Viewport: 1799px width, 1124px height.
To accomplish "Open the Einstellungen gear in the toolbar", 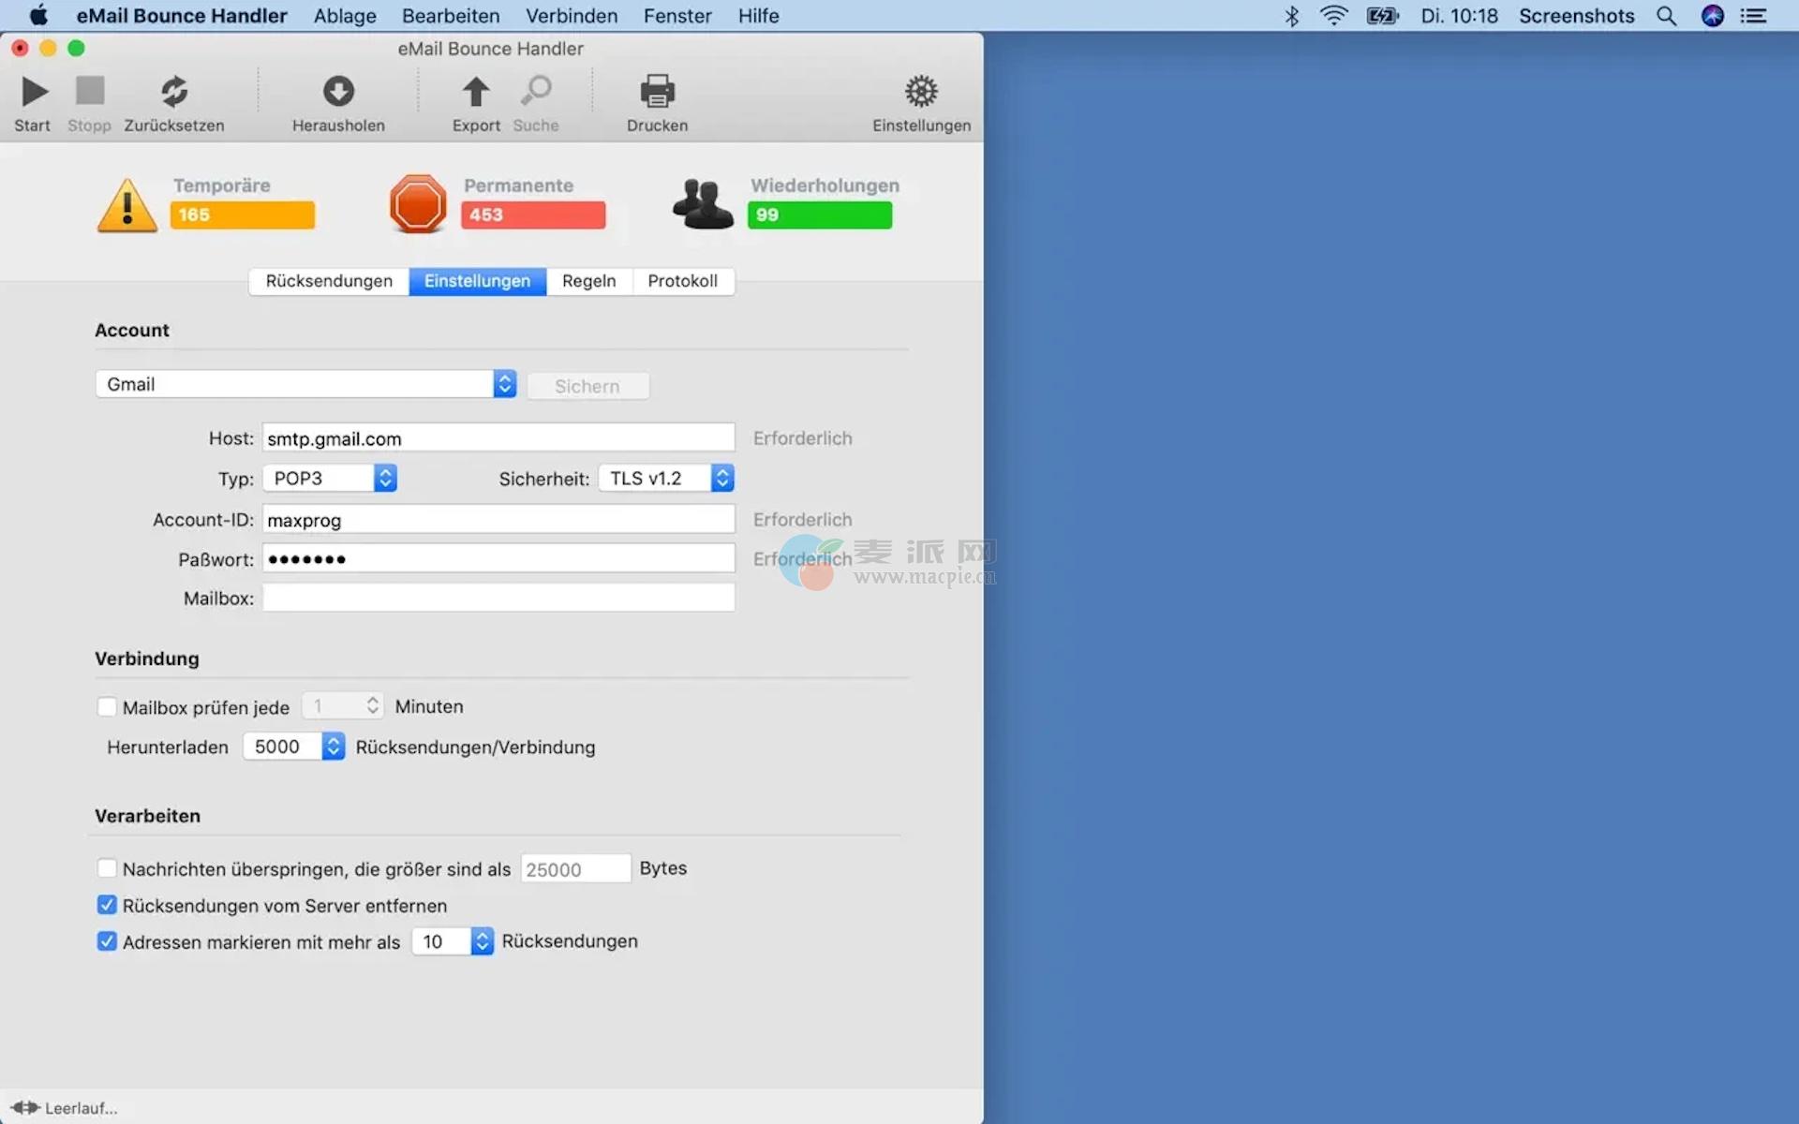I will click(x=921, y=92).
